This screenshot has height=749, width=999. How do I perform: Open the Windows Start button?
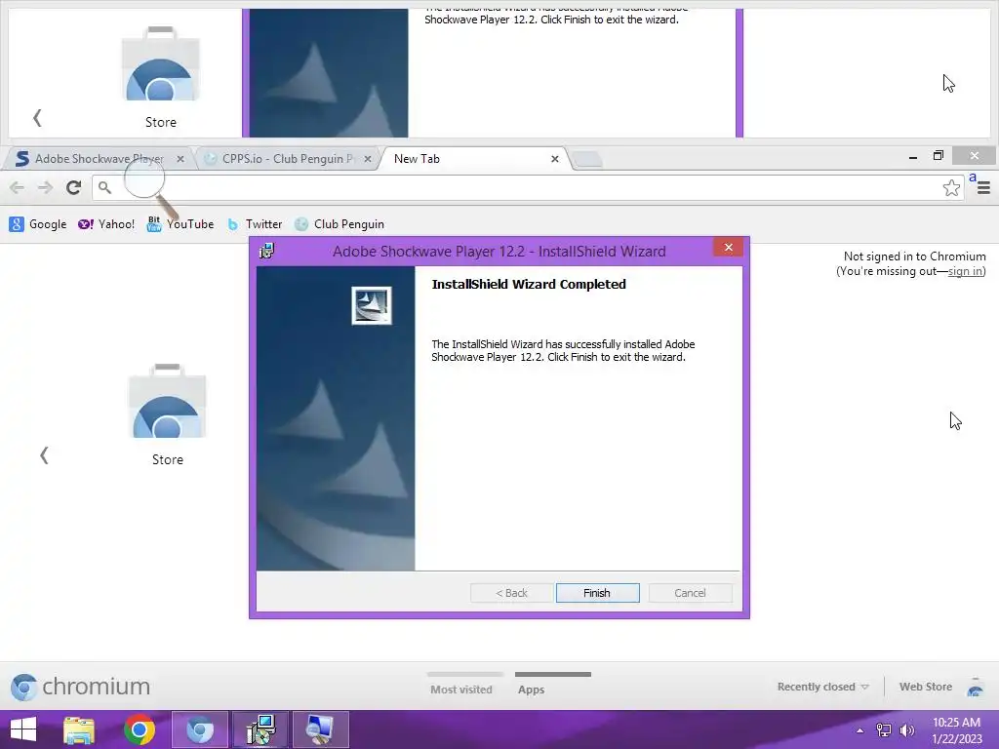point(23,729)
